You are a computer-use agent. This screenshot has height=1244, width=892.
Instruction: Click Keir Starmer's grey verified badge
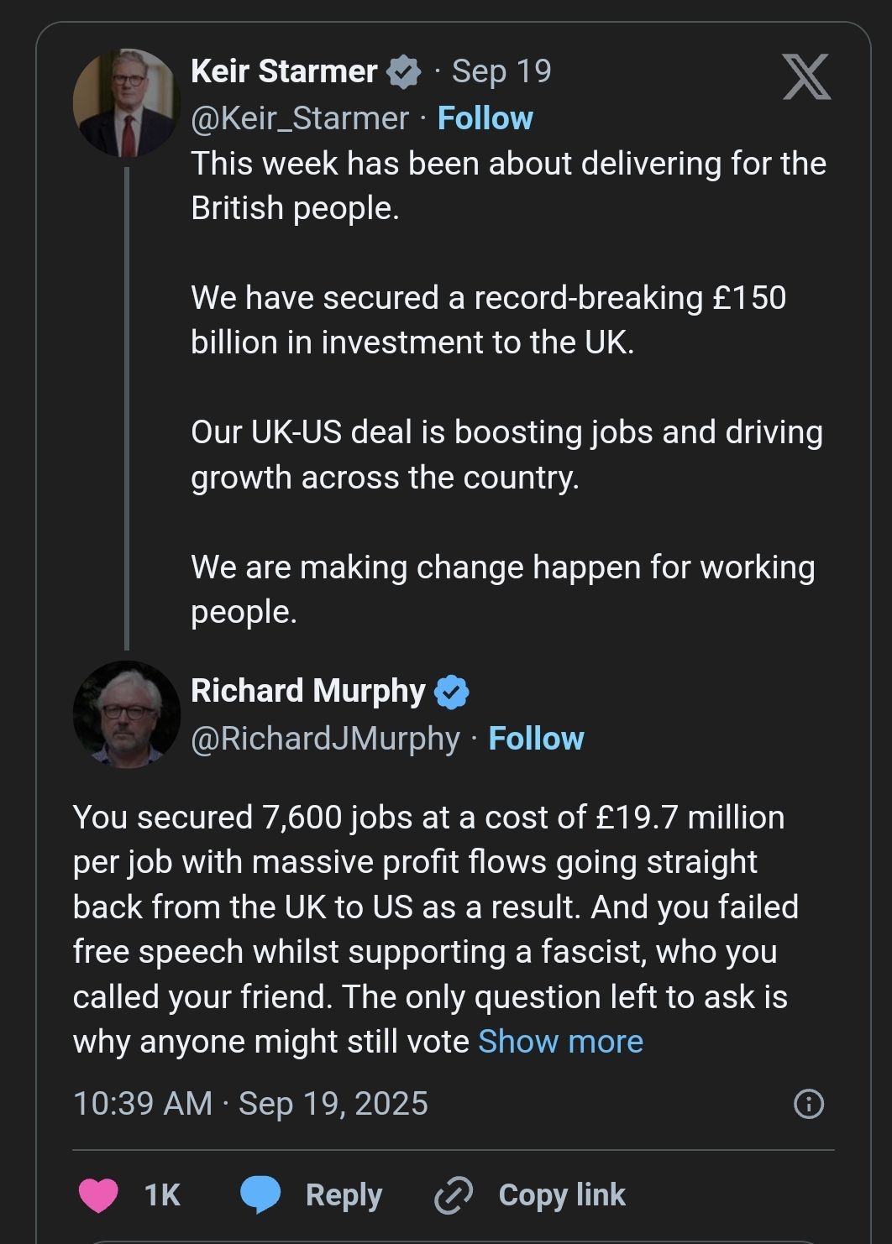(x=404, y=72)
